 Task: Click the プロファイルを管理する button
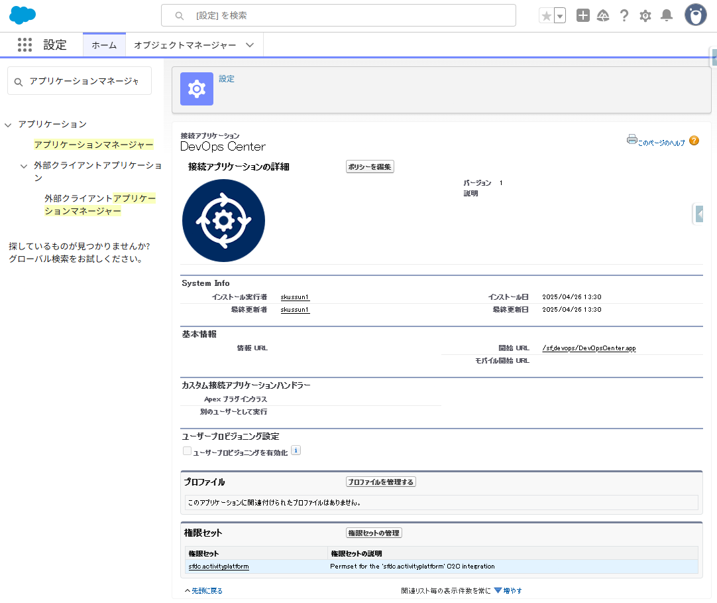click(381, 482)
